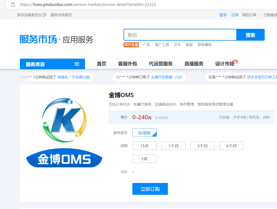This screenshot has width=277, height=209.
Task: Select the 标准版 service version
Action: tap(144, 133)
